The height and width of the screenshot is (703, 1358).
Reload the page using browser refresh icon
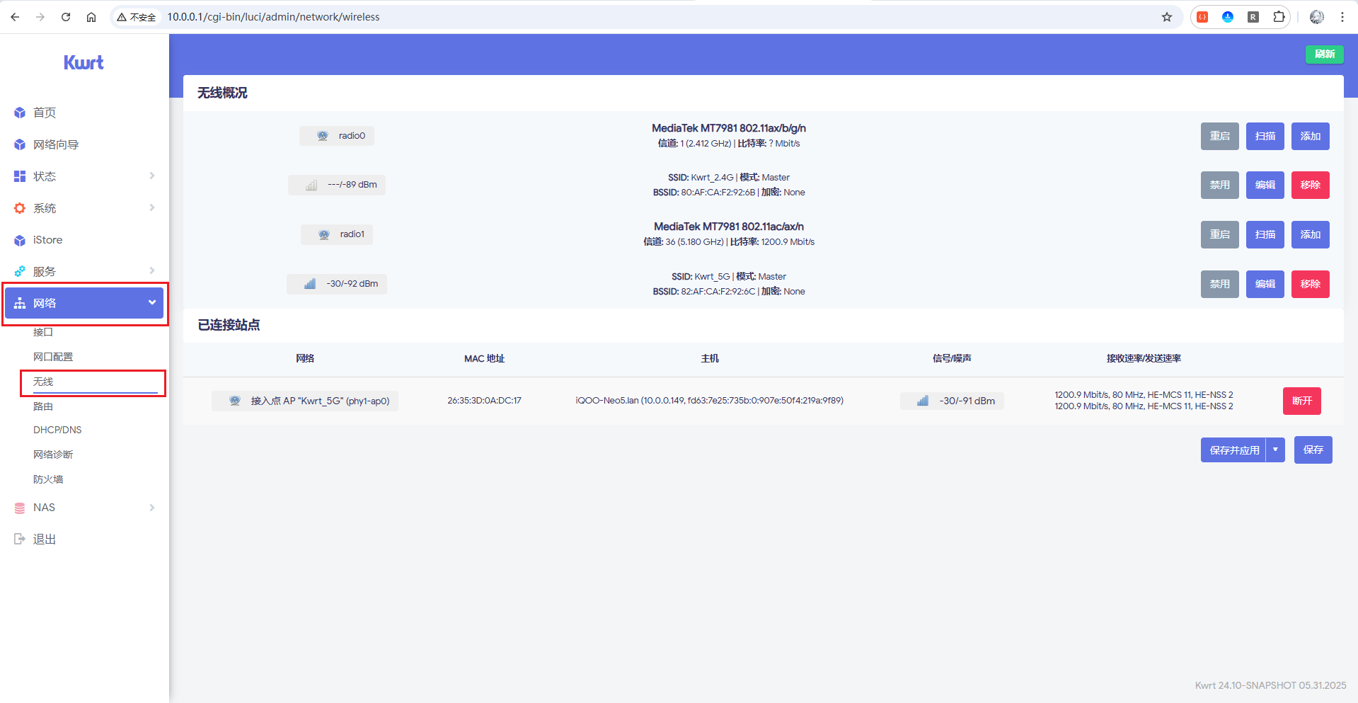(66, 17)
